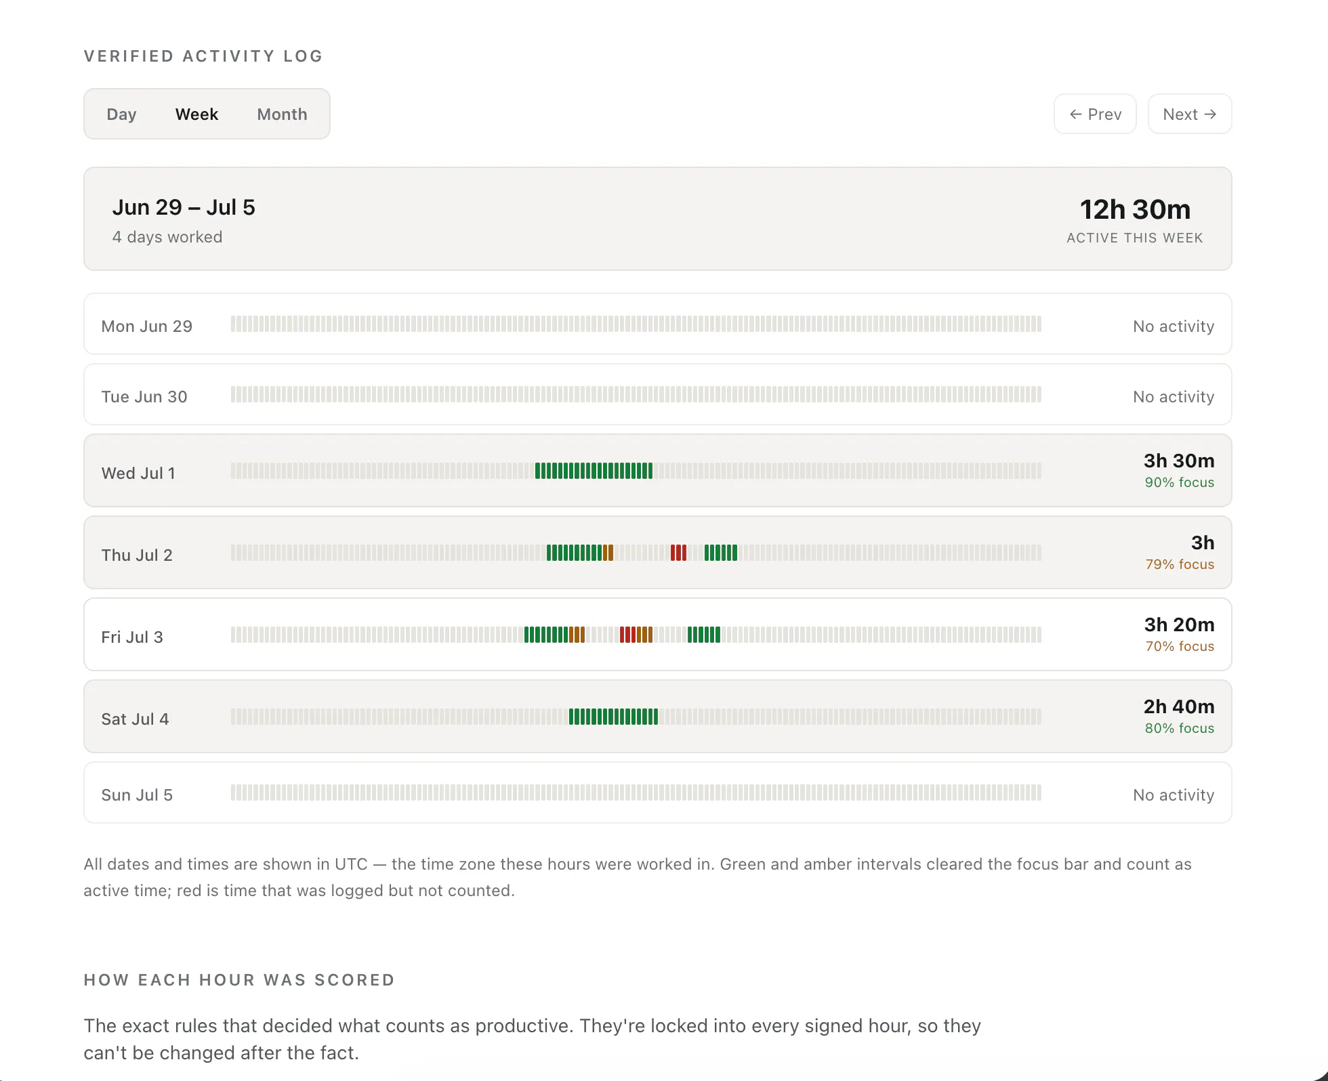
Task: Open the Thu Jul 2 activity row
Action: 657,552
